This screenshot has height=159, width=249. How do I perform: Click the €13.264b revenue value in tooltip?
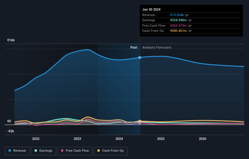pyautogui.click(x=177, y=15)
